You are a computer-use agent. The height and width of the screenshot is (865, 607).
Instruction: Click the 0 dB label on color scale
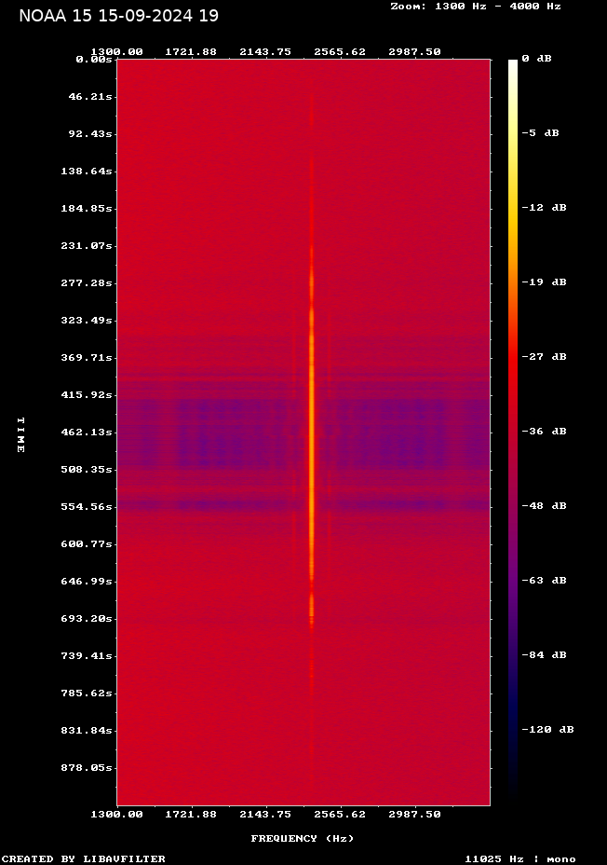[x=536, y=59]
